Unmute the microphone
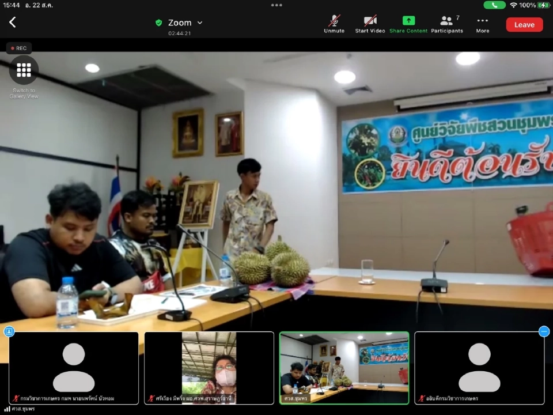The width and height of the screenshot is (553, 415). 334,24
